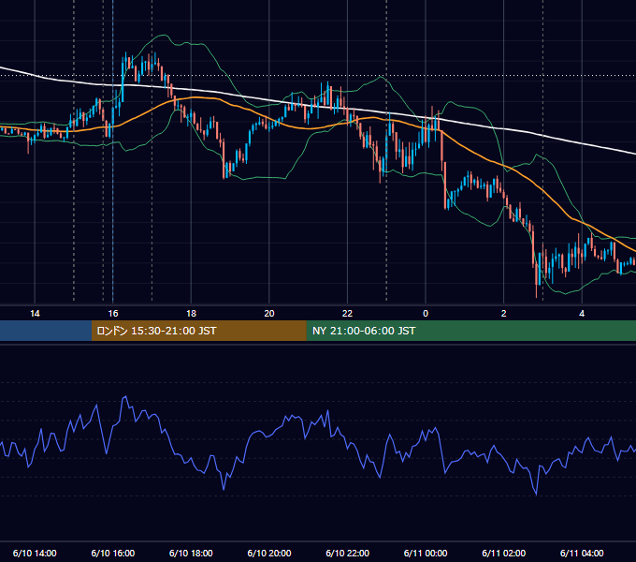Click the 6/10 20:00 date label
The height and width of the screenshot is (562, 636).
(x=269, y=553)
